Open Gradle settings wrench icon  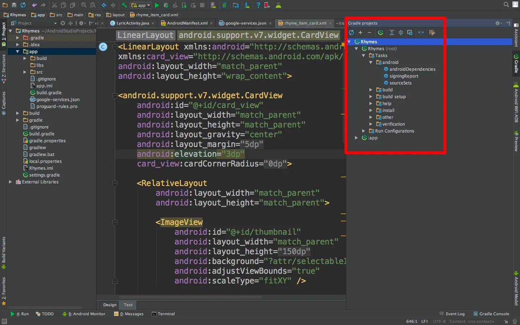[432, 32]
